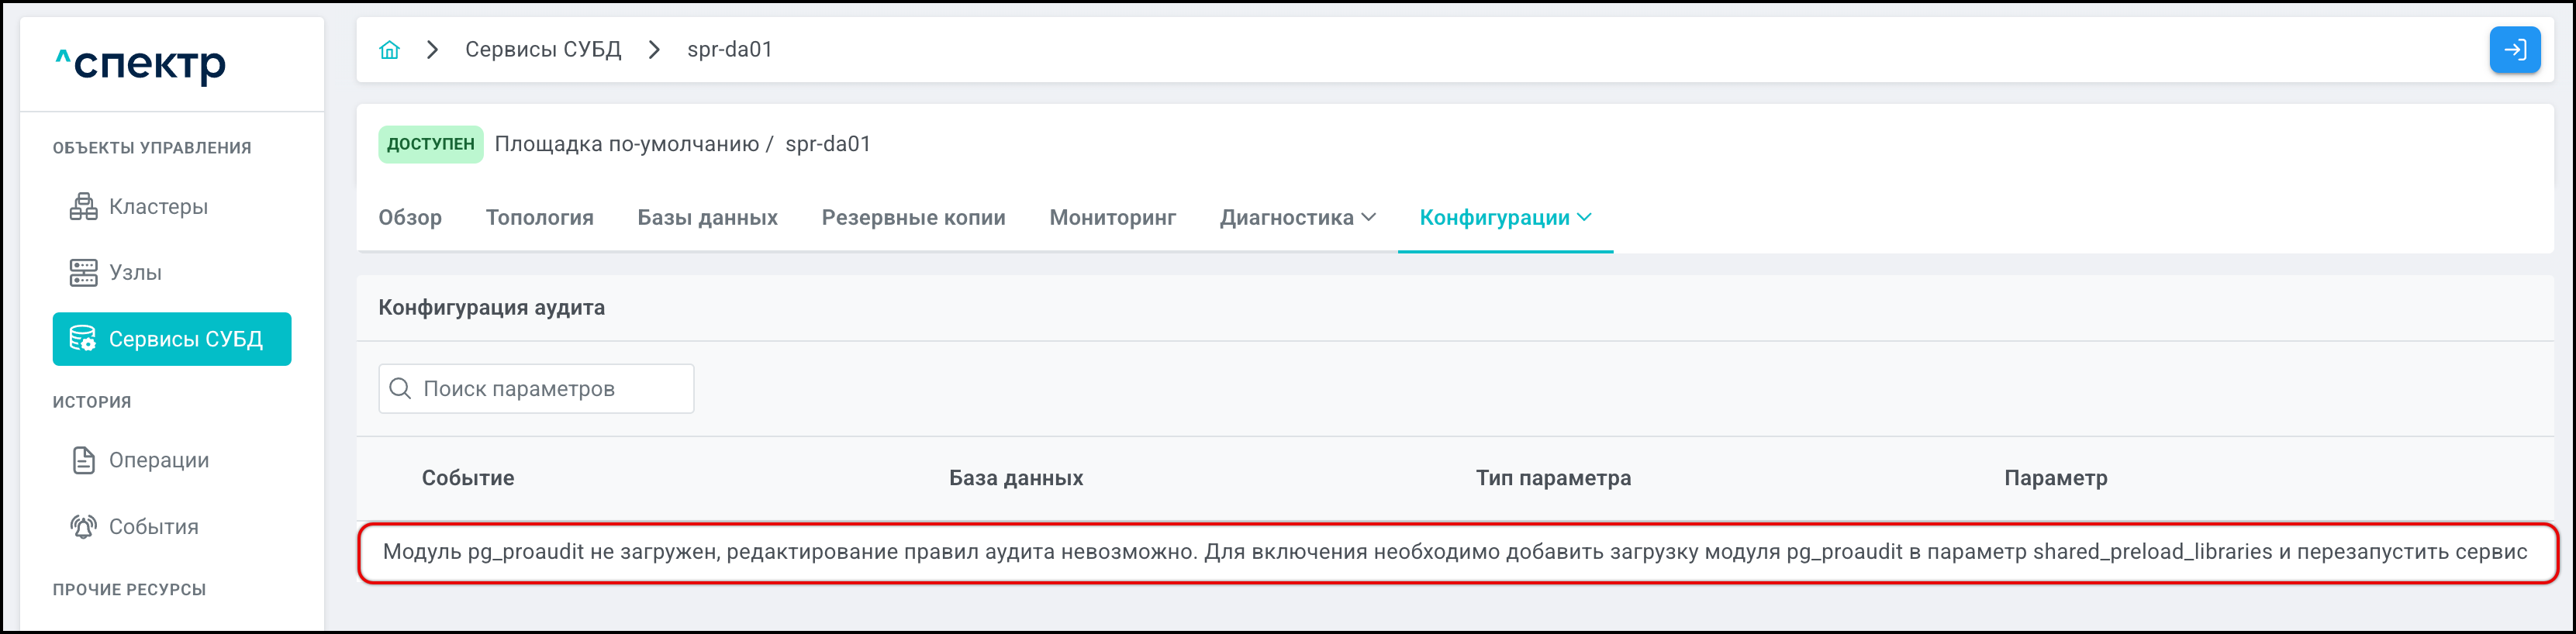This screenshot has height=634, width=2576.
Task: Click the search magnifier icon
Action: (x=400, y=389)
